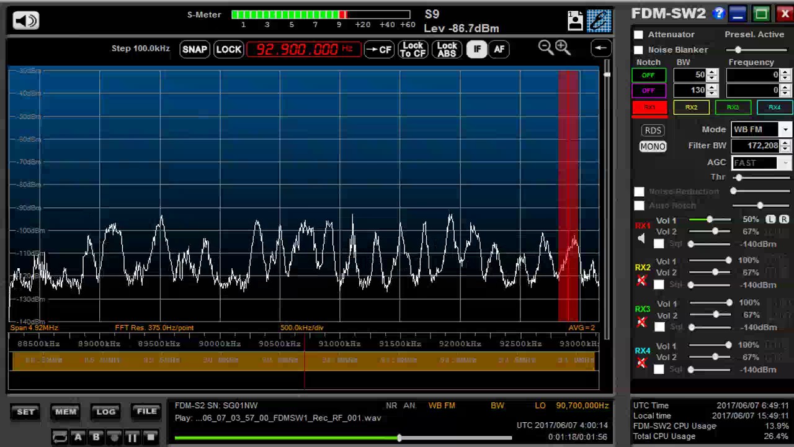Pause the recording playback
The image size is (794, 447).
pyautogui.click(x=132, y=437)
